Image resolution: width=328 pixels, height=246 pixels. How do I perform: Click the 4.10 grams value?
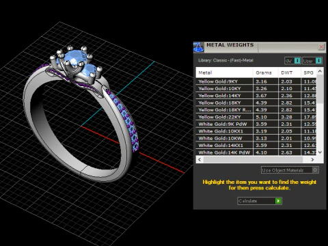click(x=261, y=152)
